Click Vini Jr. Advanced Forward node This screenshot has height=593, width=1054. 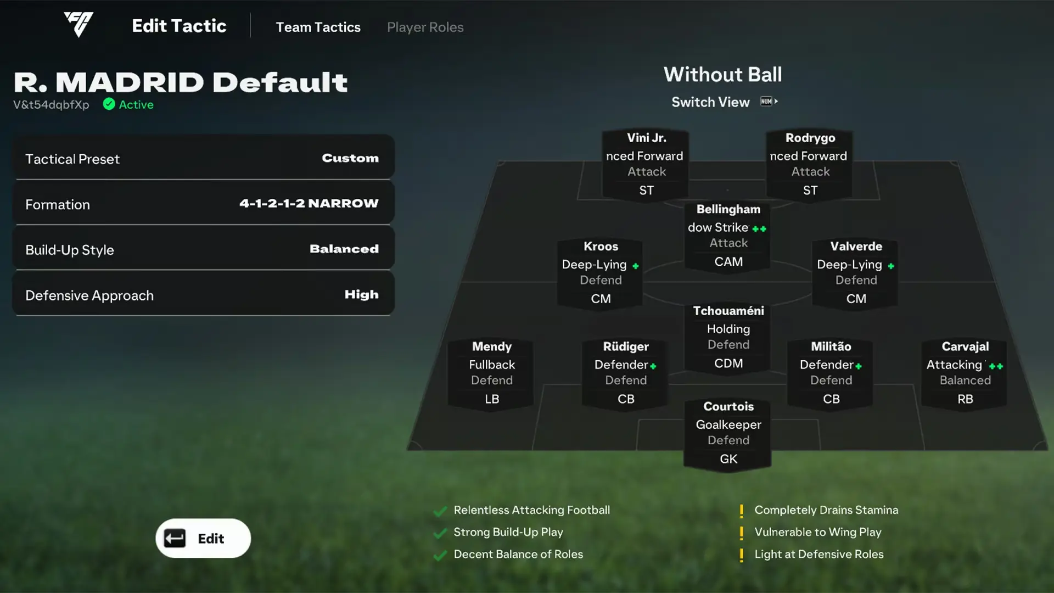coord(645,163)
